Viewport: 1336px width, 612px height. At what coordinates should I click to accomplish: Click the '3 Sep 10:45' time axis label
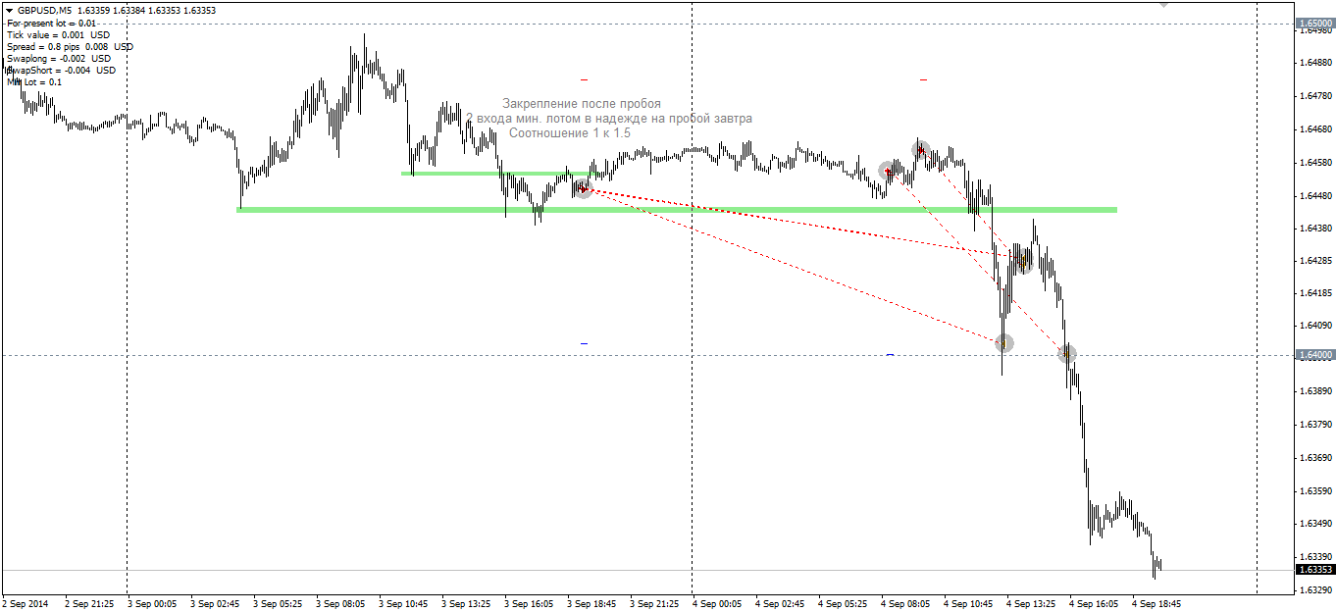pos(405,604)
